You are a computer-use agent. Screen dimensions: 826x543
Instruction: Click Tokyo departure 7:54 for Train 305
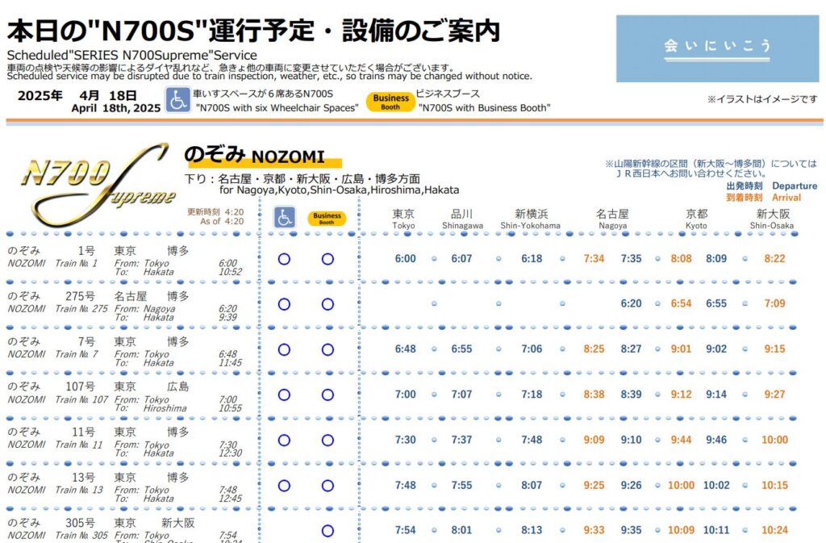[405, 530]
